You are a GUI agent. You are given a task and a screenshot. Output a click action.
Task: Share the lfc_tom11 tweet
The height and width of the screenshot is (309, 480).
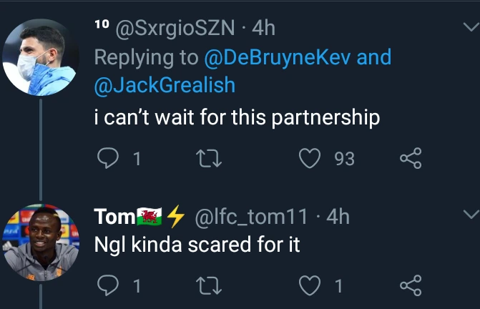(411, 285)
